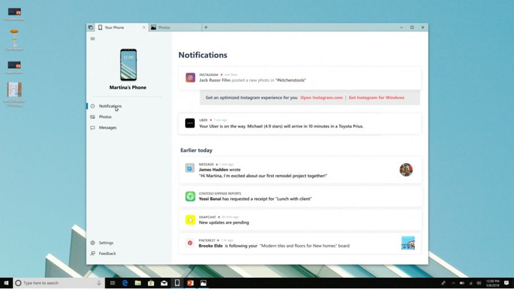
Task: Close the Your Phone tab
Action: pos(144,28)
